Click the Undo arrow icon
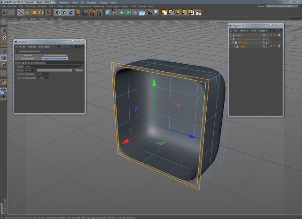The image size is (302, 219). 5,13
